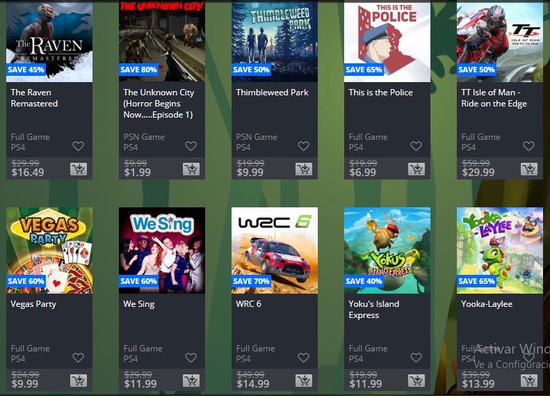Click the Yooka-Laylee cover art thumbnail

[x=500, y=250]
